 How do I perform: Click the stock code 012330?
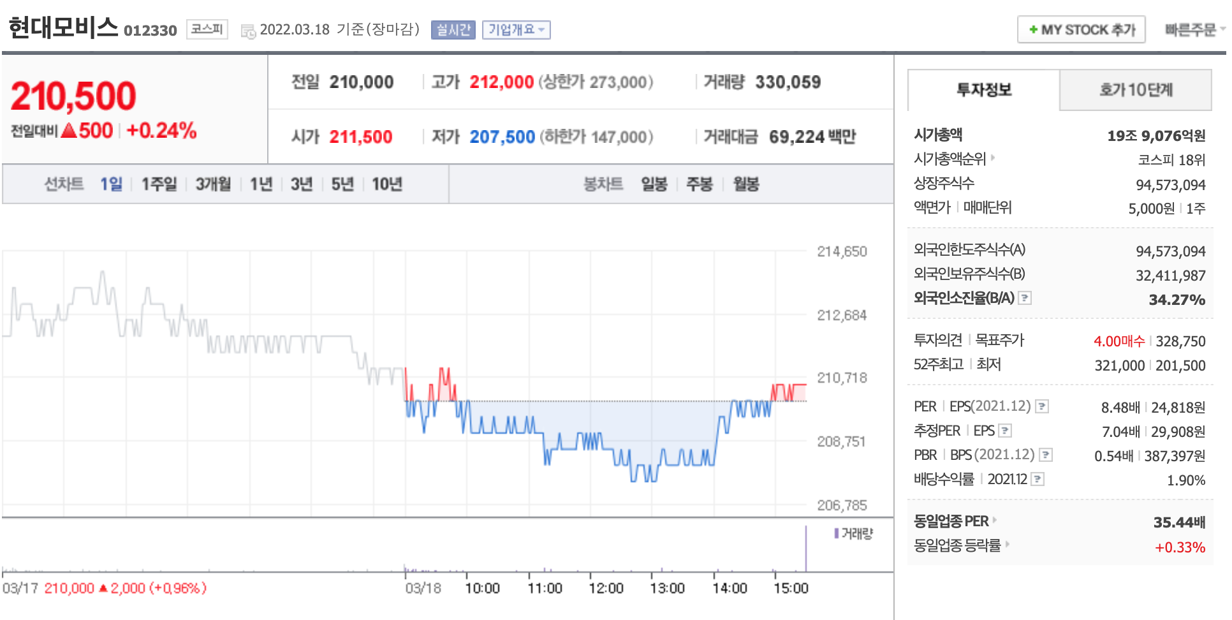coord(150,31)
